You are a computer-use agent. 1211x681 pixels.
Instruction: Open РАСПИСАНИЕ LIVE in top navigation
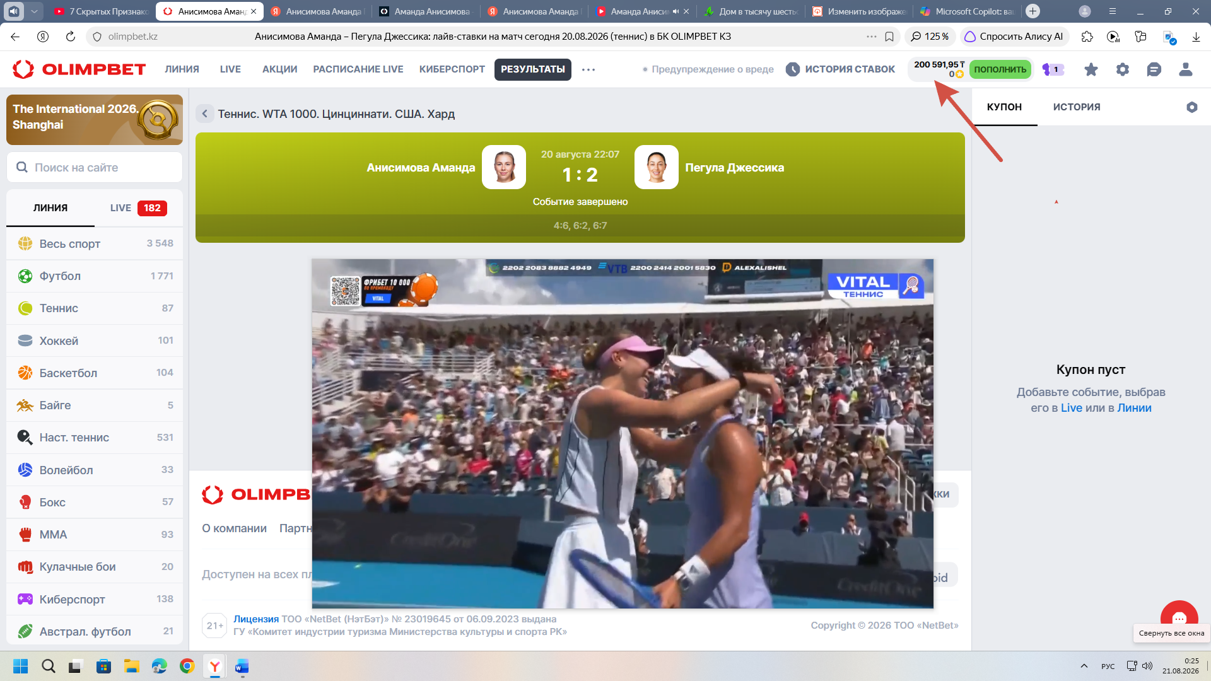tap(358, 69)
